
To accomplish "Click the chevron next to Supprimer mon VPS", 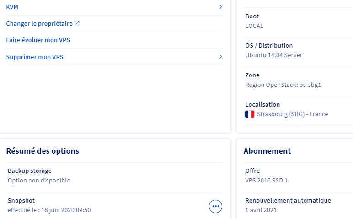I will tap(220, 57).
